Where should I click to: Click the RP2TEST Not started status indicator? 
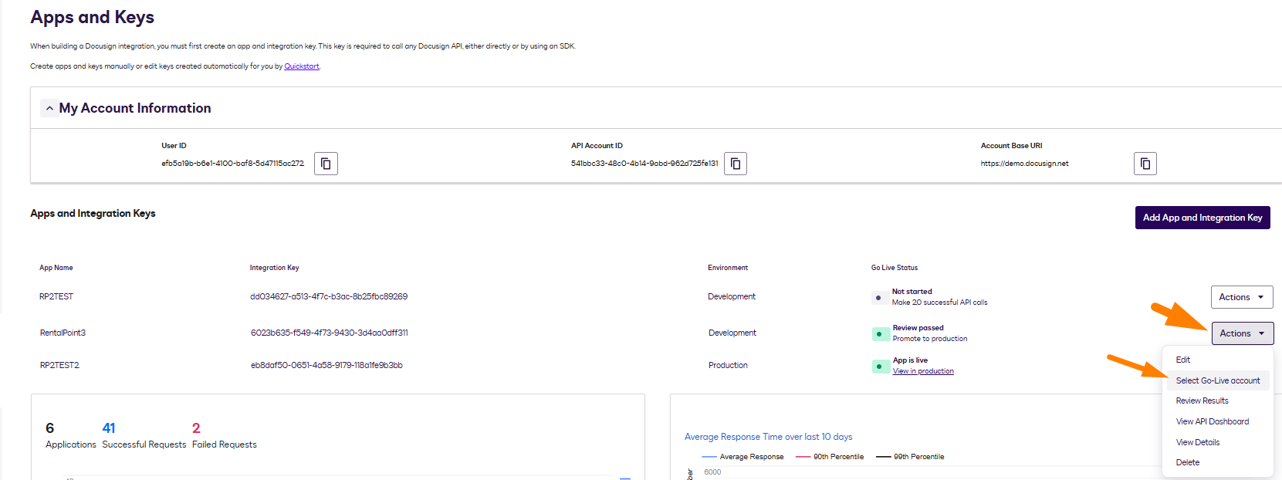(879, 297)
